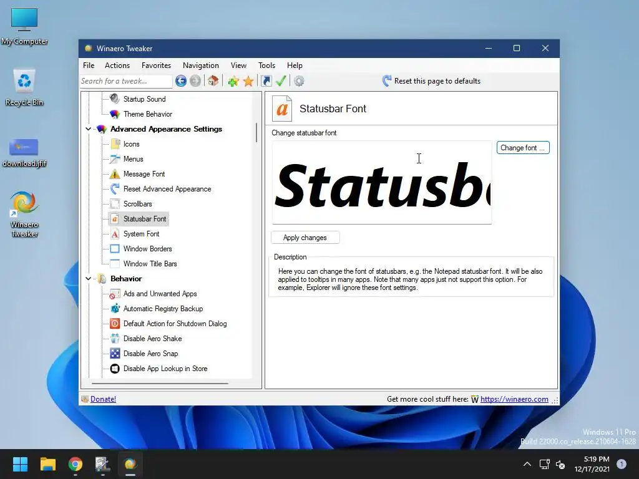Click the tree horizontal scrollbar
The width and height of the screenshot is (639, 479).
click(x=160, y=384)
